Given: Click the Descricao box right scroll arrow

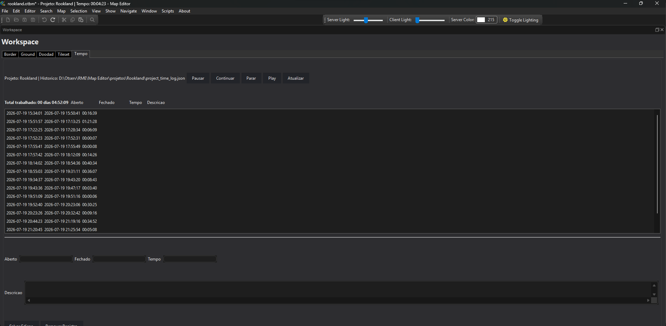Looking at the screenshot, I should (648, 300).
